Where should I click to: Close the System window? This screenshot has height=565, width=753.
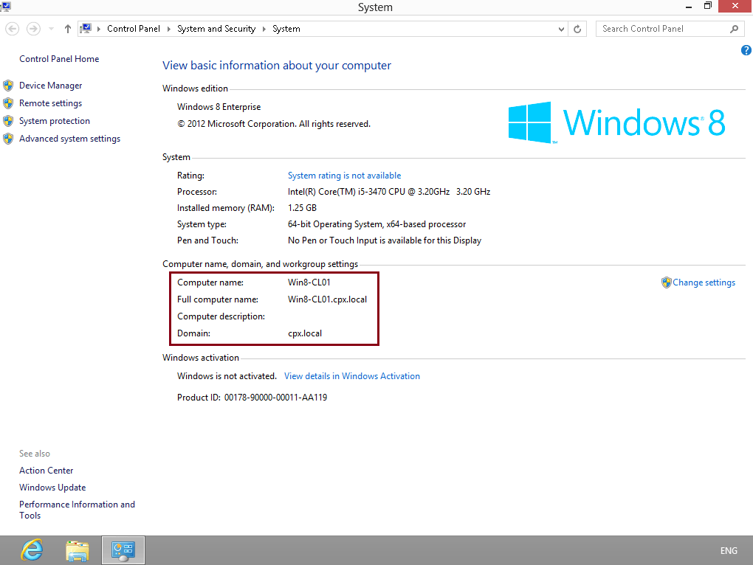point(735,6)
